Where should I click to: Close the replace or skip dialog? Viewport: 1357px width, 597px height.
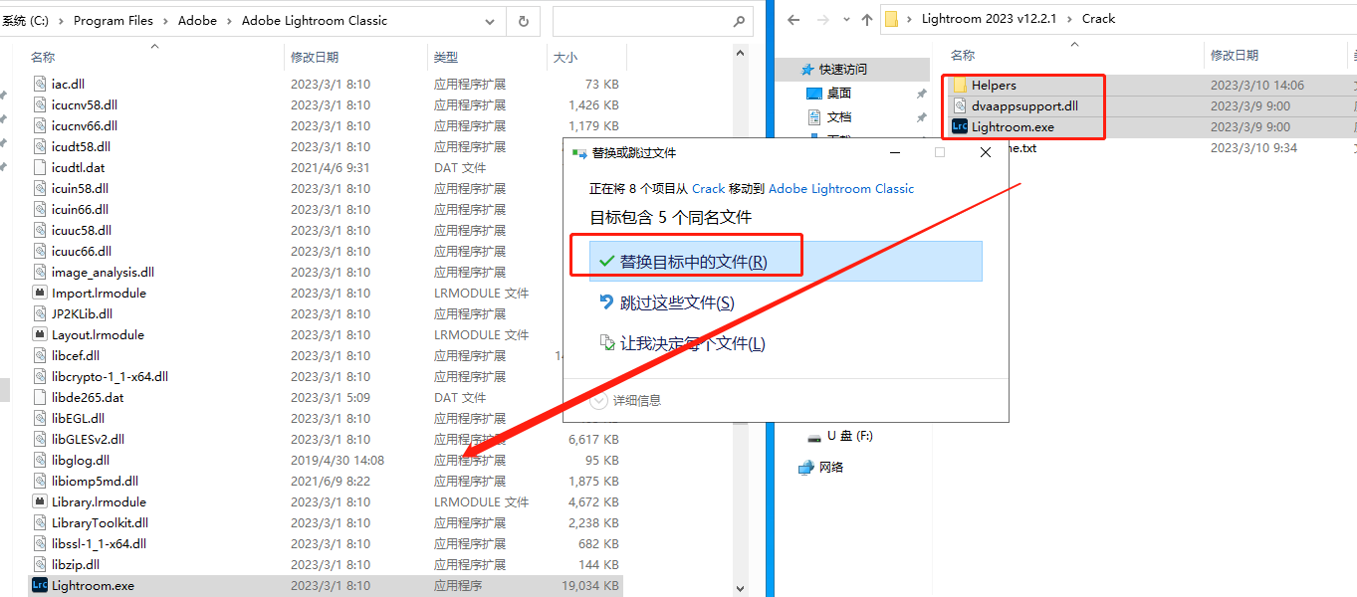985,152
